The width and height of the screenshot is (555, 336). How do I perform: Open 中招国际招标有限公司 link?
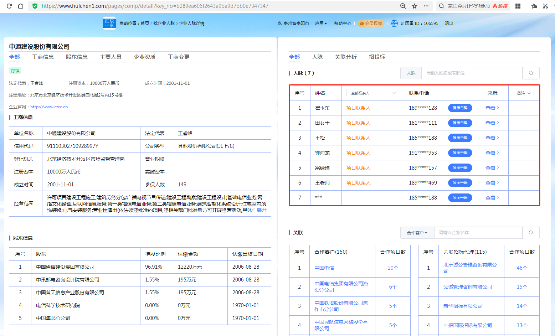coord(468,325)
